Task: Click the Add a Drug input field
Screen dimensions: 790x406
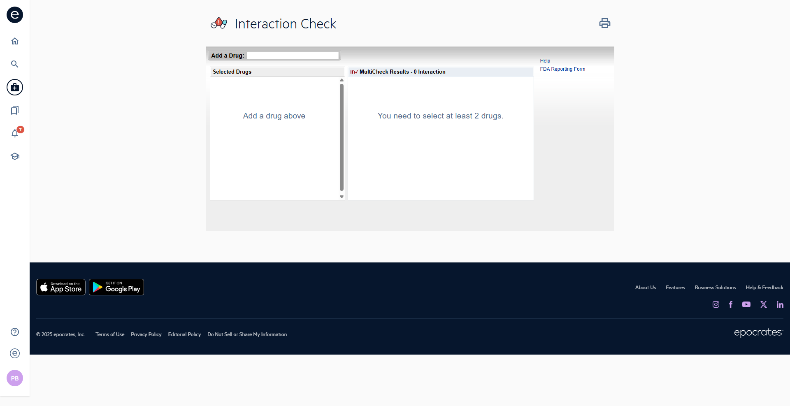Action: pos(293,56)
